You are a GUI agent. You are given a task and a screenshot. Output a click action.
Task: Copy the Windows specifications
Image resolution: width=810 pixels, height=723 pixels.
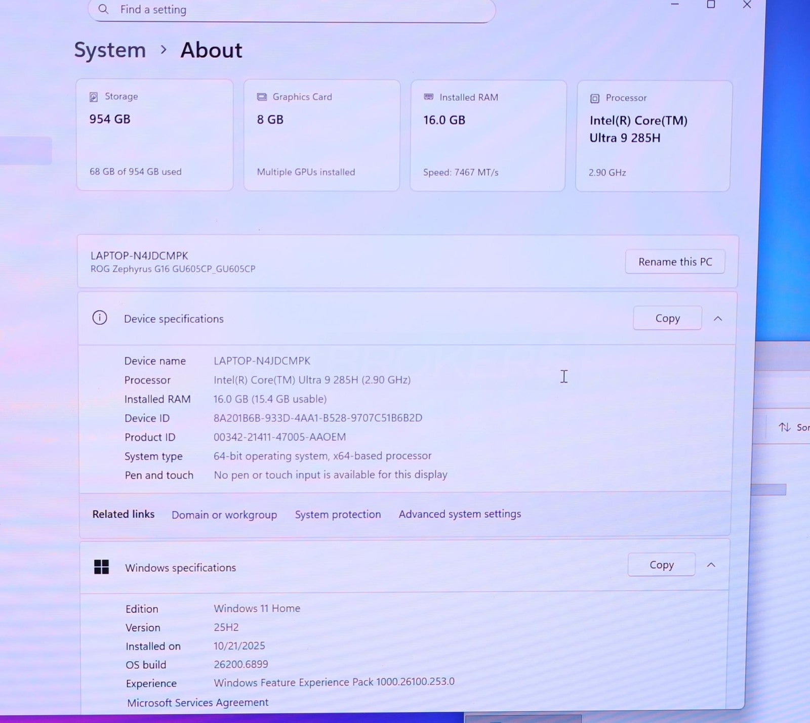pyautogui.click(x=661, y=565)
